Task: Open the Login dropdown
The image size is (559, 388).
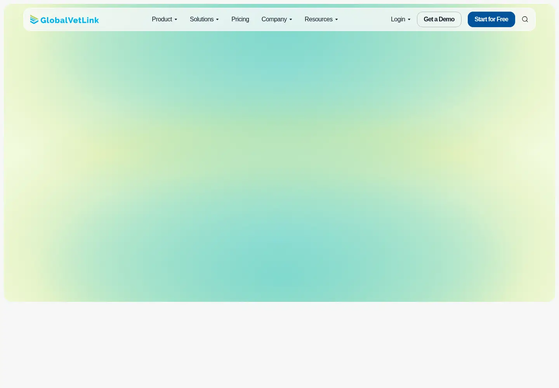Action: pos(401,19)
